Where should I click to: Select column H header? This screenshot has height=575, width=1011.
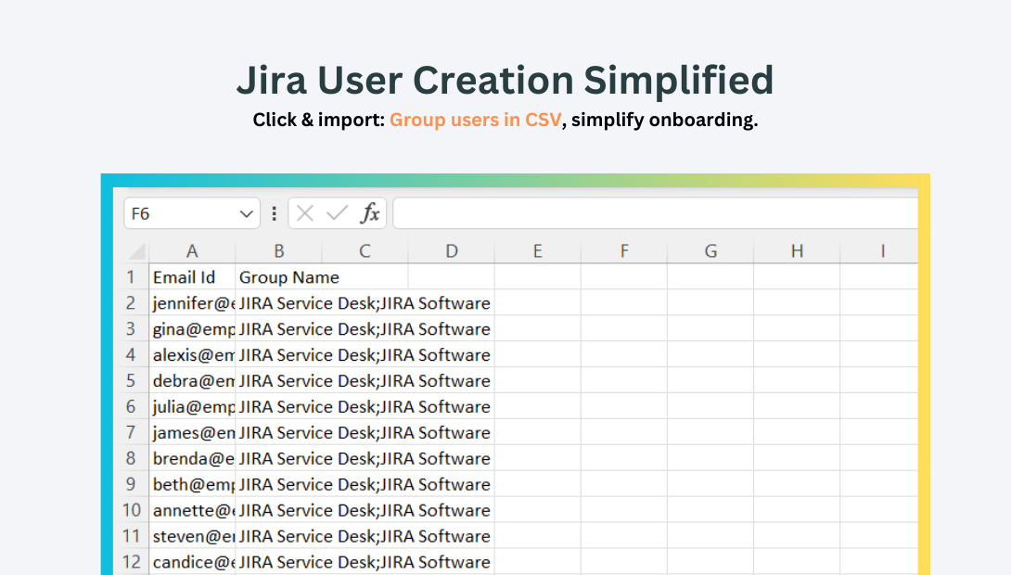click(x=797, y=250)
